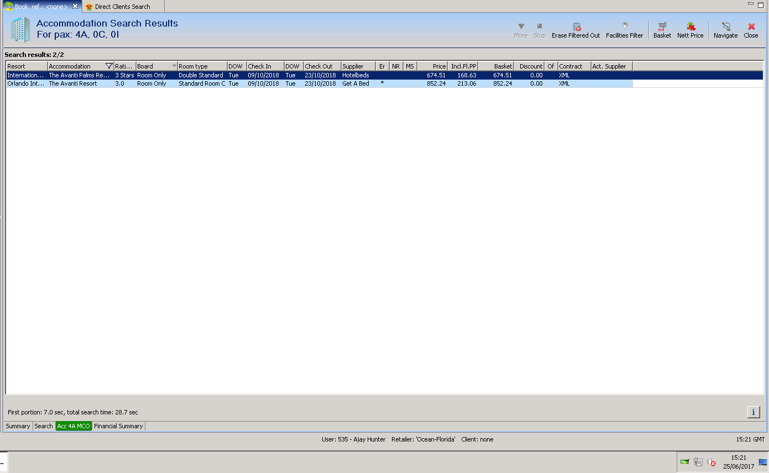Click the More toolbar arrow icon
769x473 pixels.
(521, 26)
